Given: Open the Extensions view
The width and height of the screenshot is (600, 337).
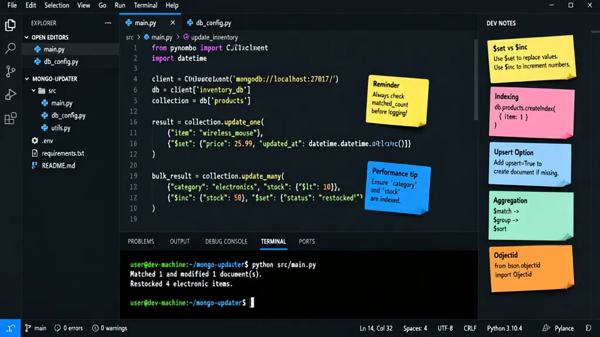Looking at the screenshot, I should [x=11, y=118].
